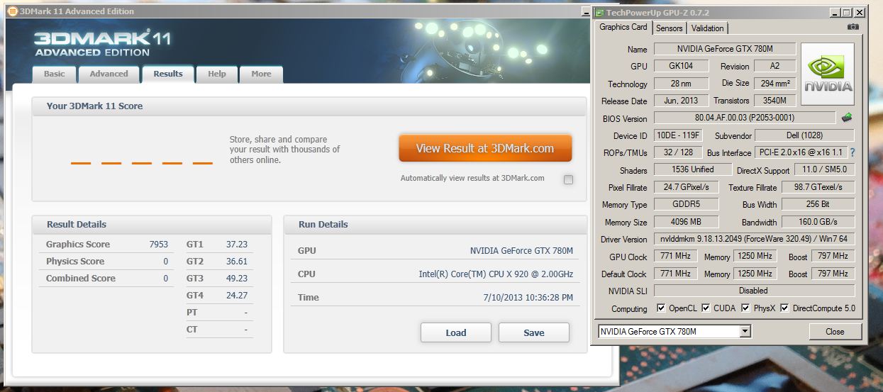883x392 pixels.
Task: Click the Bus Width 256 Bit field
Action: pos(818,204)
